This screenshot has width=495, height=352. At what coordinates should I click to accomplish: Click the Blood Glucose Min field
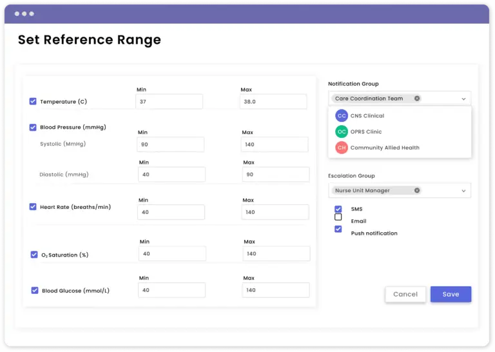pos(171,290)
